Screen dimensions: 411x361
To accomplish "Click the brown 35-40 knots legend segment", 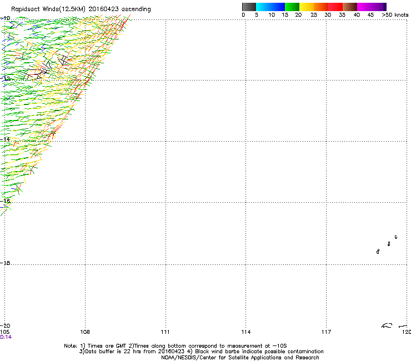I will click(350, 7).
